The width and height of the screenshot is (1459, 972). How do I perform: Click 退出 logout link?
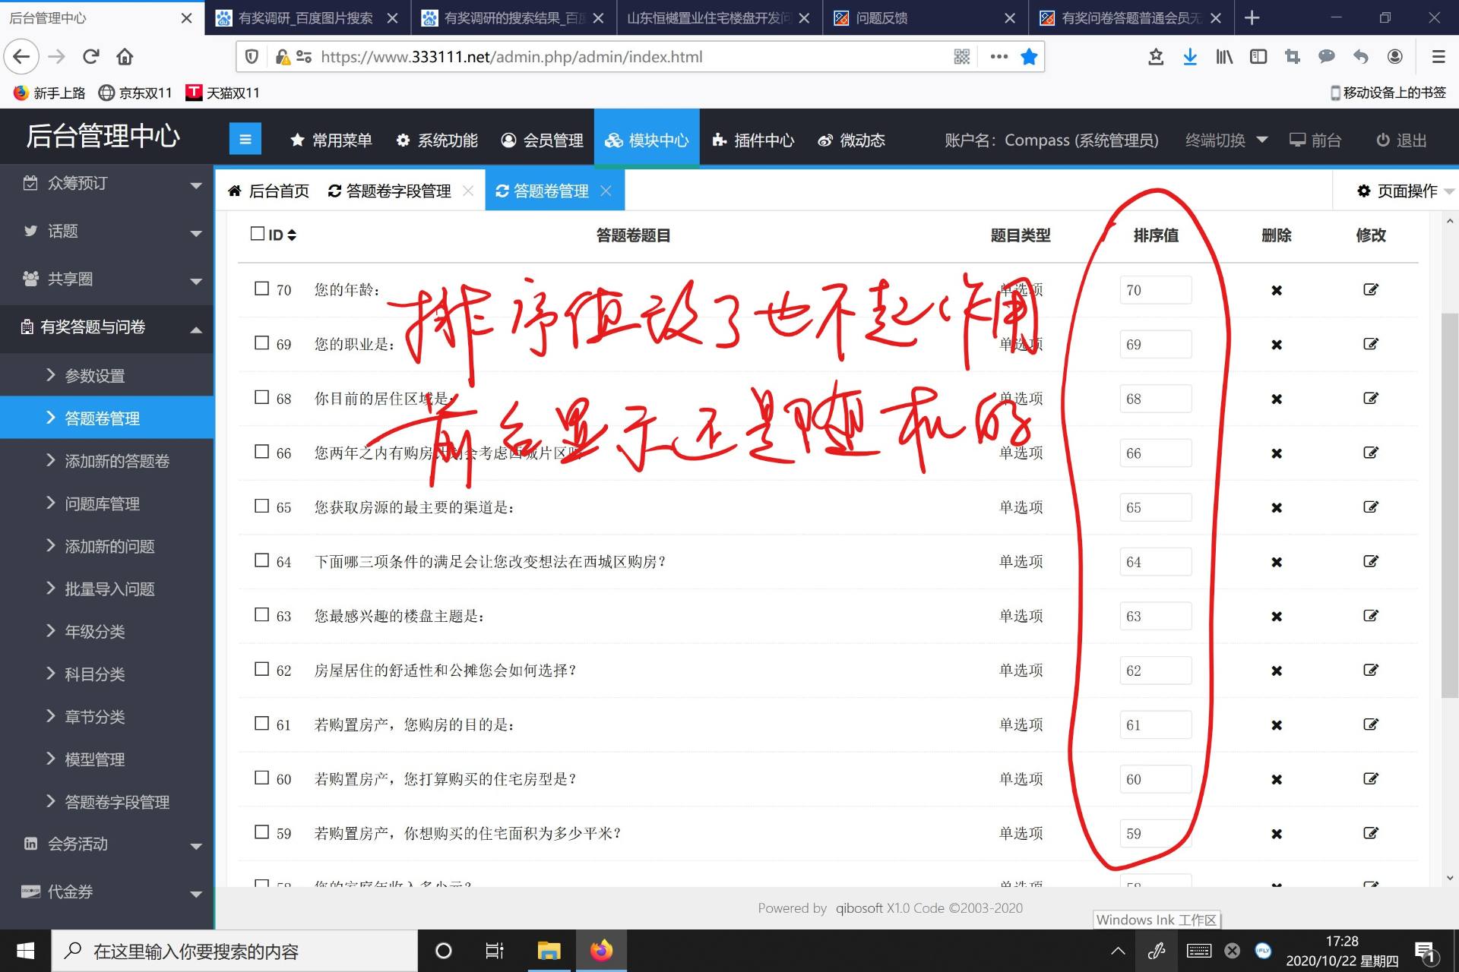[1401, 140]
